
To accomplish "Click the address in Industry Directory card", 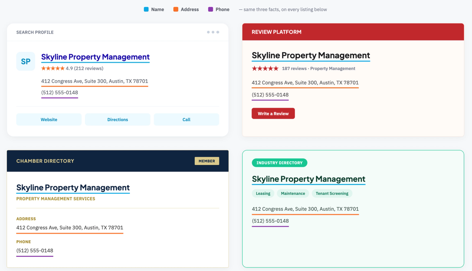I will tap(305, 209).
